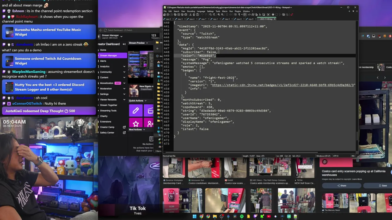Toggle Synchronize Vertical Scrolling icon

[227, 14]
